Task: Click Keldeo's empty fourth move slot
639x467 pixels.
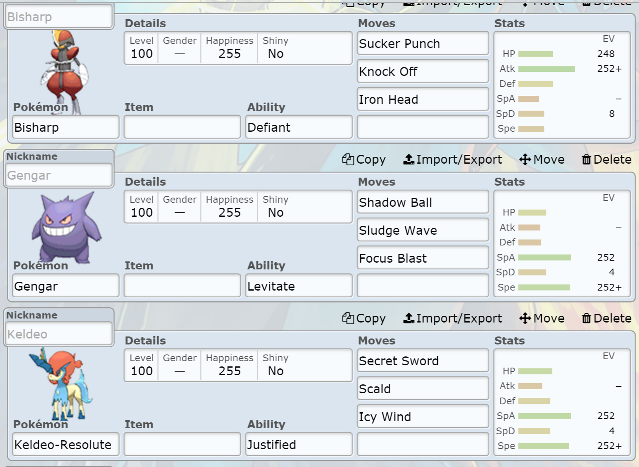Action: (x=423, y=444)
